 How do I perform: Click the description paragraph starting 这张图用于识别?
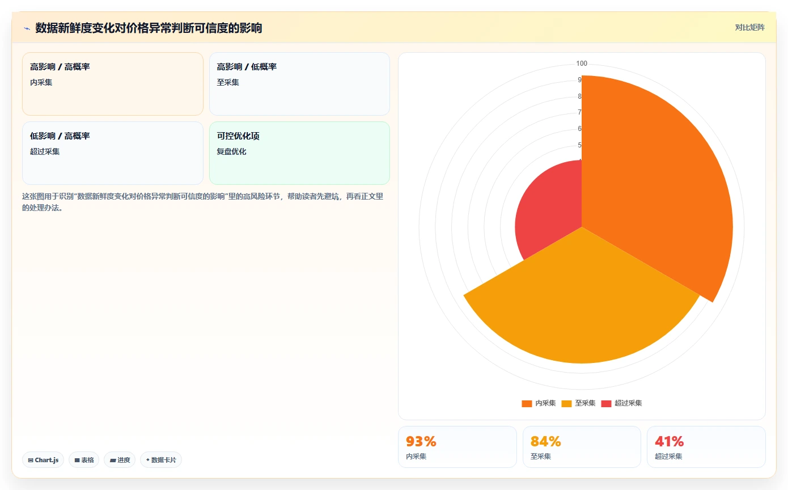[204, 202]
